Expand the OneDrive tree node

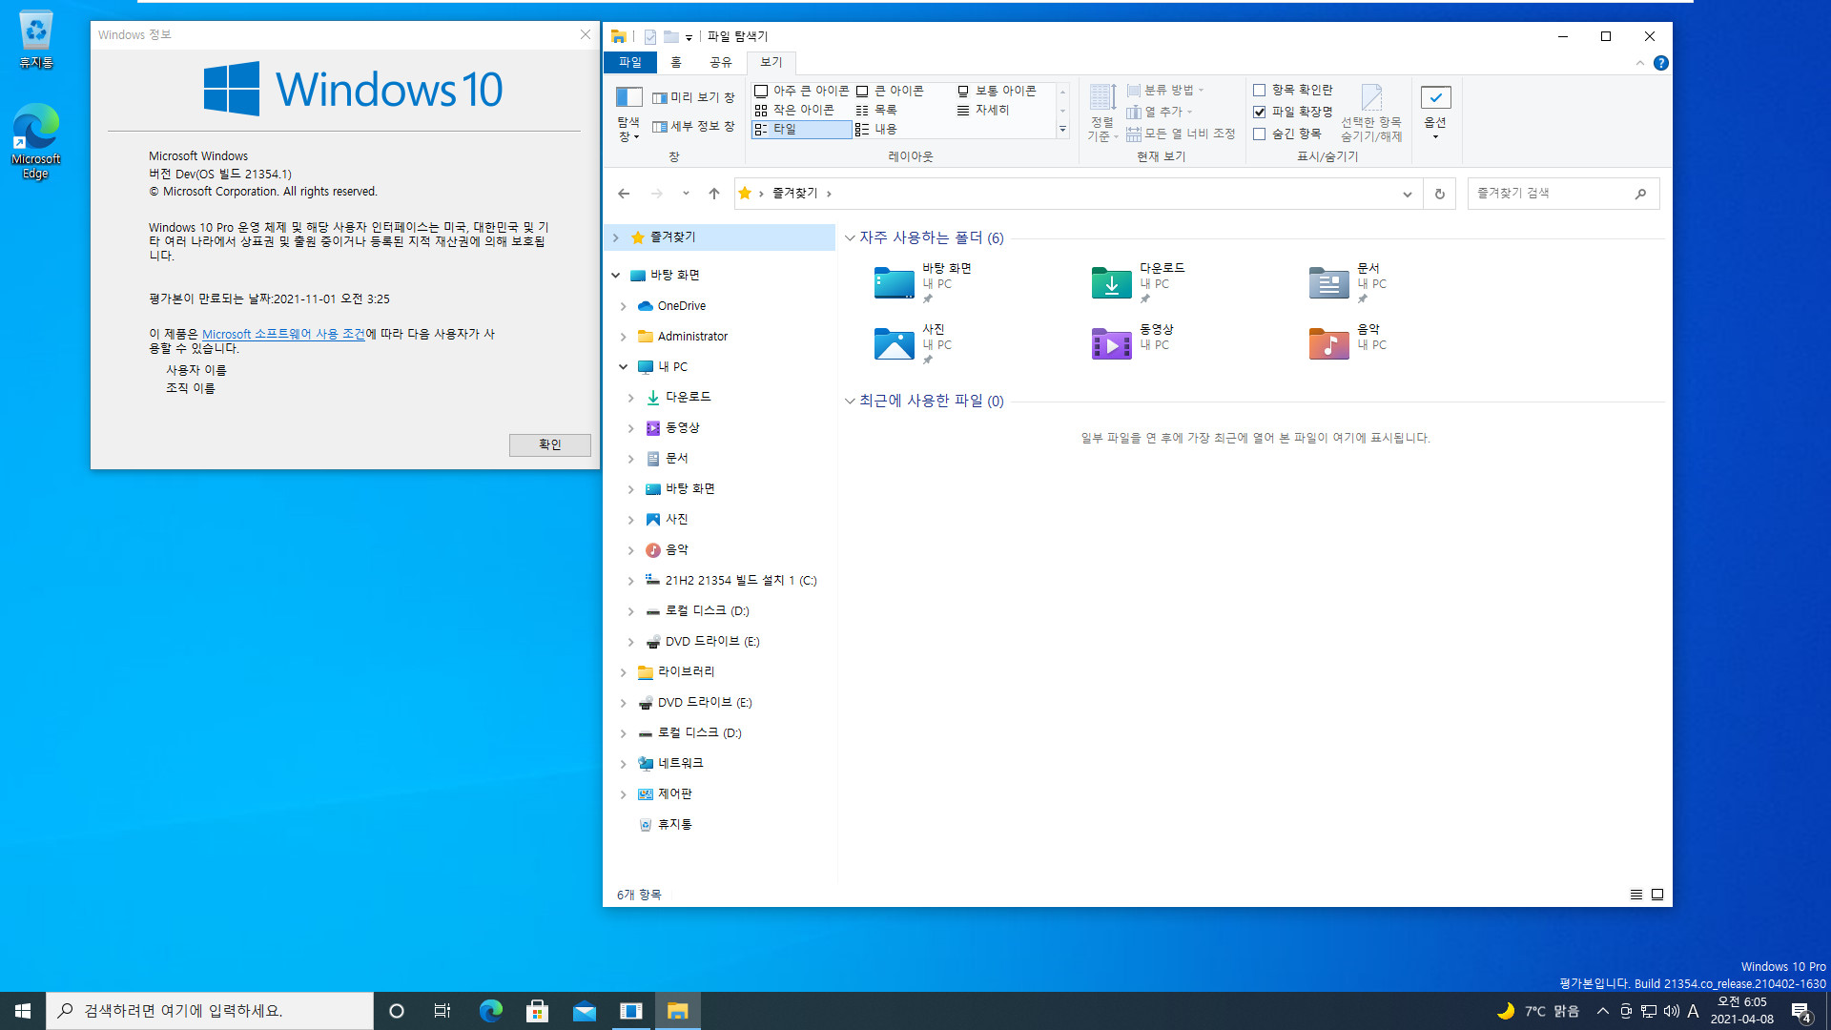pyautogui.click(x=623, y=306)
